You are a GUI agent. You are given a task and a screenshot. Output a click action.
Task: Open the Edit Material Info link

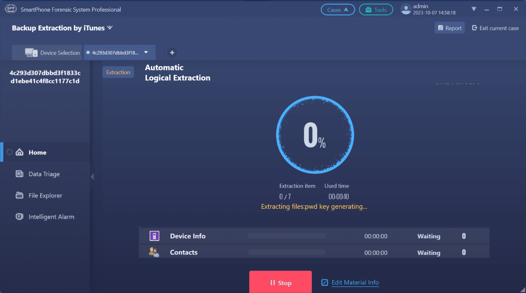355,283
